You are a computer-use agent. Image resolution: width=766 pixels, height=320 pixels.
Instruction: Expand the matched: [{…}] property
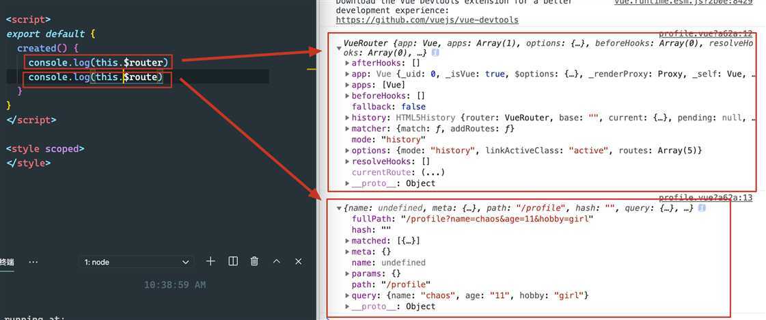(x=347, y=241)
